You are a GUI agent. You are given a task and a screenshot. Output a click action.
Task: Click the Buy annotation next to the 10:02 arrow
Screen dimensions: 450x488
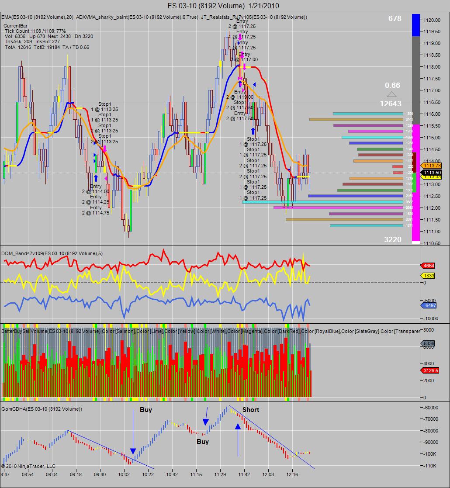pos(145,409)
